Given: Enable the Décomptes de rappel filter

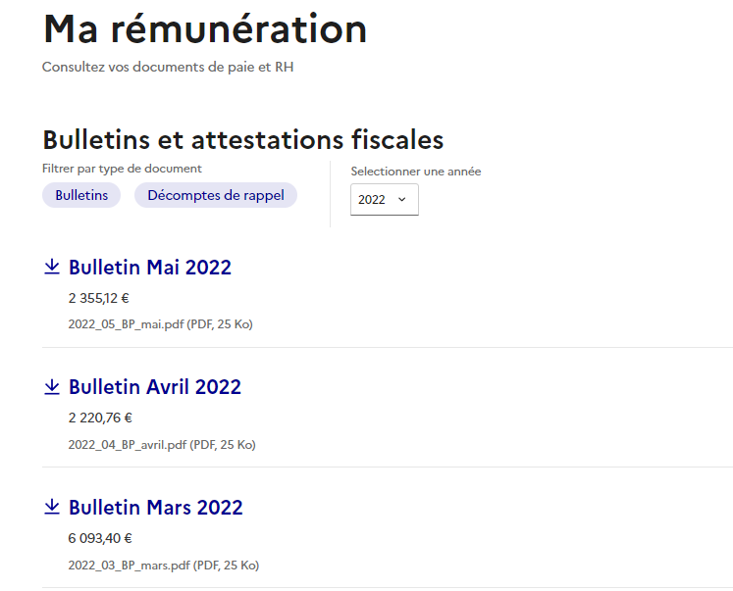Looking at the screenshot, I should [216, 195].
